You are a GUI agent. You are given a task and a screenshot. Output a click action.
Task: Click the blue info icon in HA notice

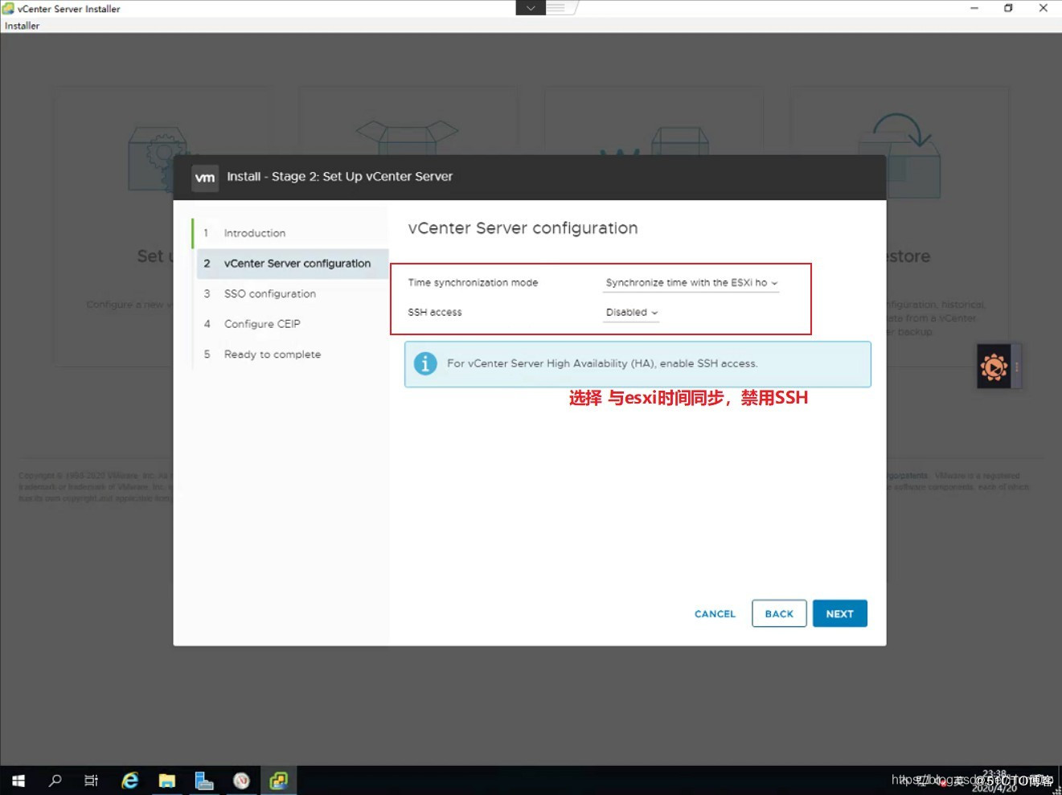click(x=425, y=363)
